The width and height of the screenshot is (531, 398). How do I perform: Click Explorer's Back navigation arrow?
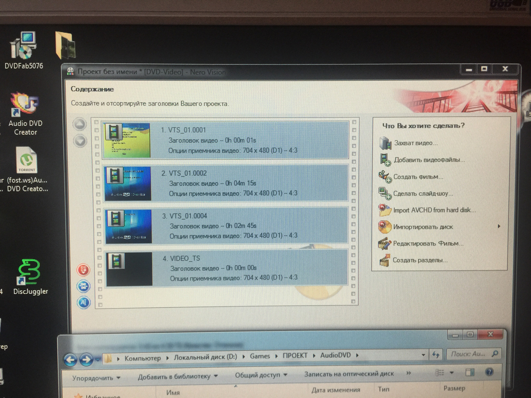point(71,360)
